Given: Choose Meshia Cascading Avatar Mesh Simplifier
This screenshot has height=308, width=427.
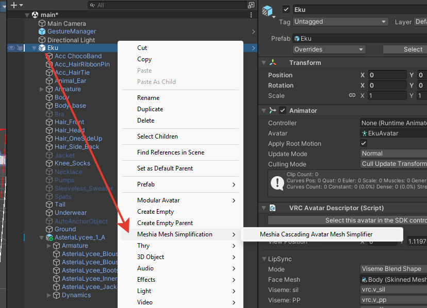Looking at the screenshot, I should pyautogui.click(x=316, y=234).
